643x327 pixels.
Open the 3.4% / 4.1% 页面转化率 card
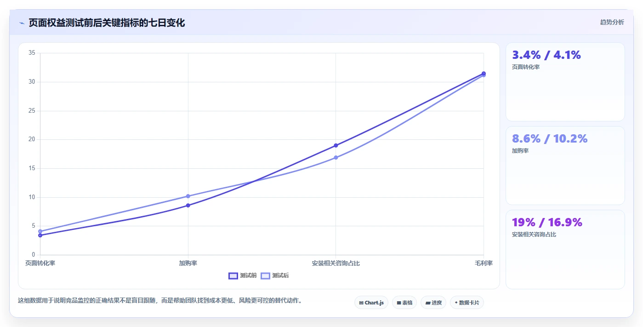coord(565,82)
